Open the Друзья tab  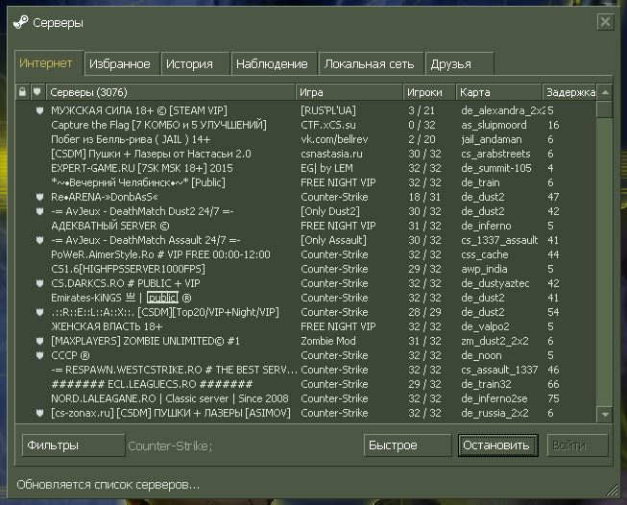(x=460, y=64)
